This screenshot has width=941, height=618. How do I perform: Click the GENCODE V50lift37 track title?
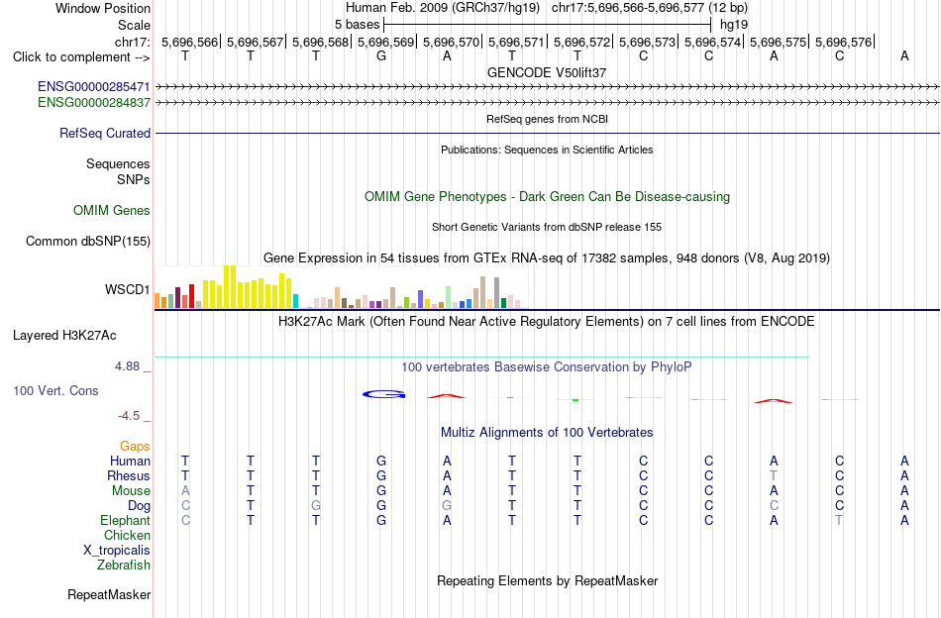(x=547, y=72)
